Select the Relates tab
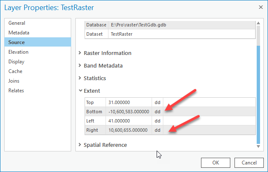 (x=16, y=91)
